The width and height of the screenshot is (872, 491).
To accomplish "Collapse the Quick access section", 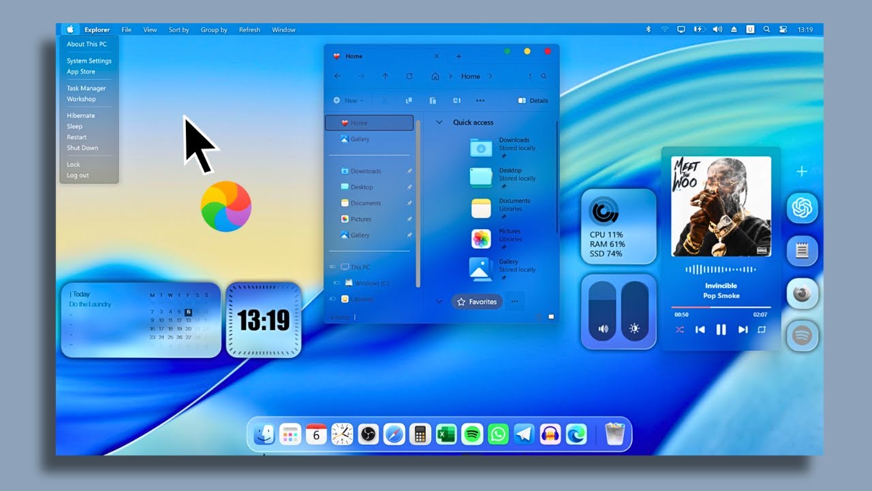I will [439, 122].
